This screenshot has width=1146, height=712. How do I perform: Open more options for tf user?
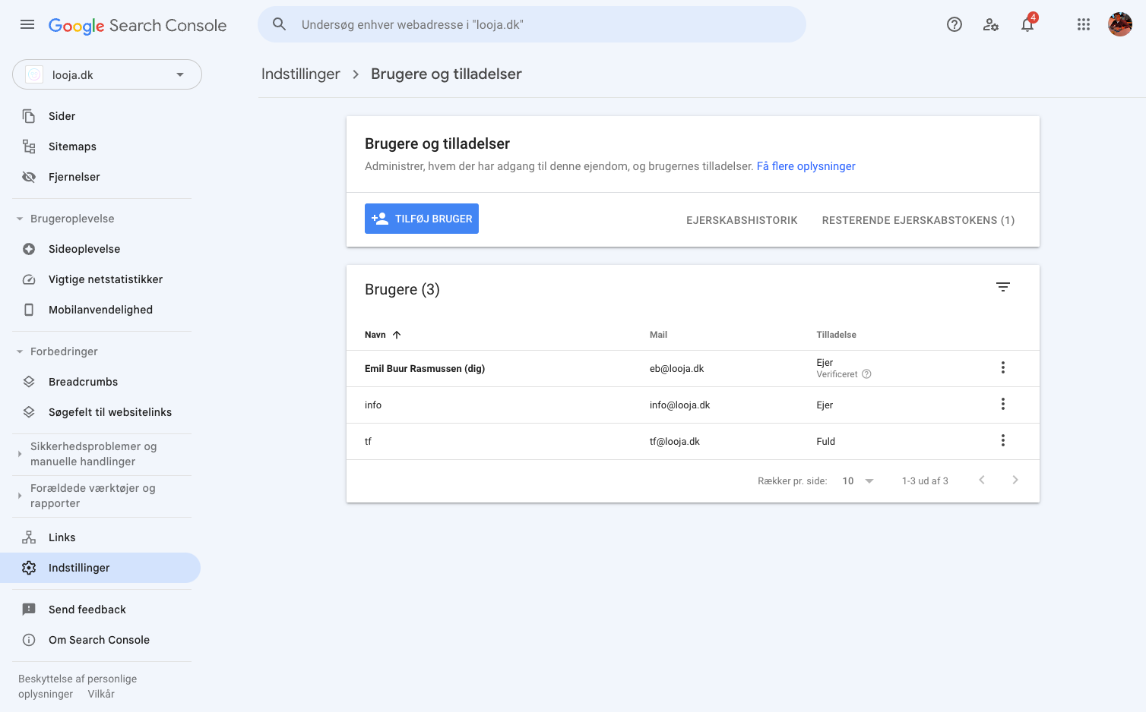coord(1003,440)
